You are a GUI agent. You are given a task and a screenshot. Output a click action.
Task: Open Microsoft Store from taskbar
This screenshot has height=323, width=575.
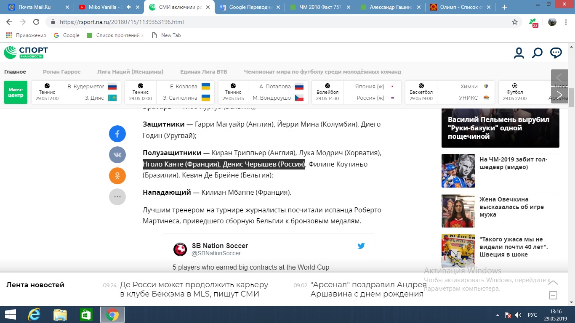click(86, 315)
